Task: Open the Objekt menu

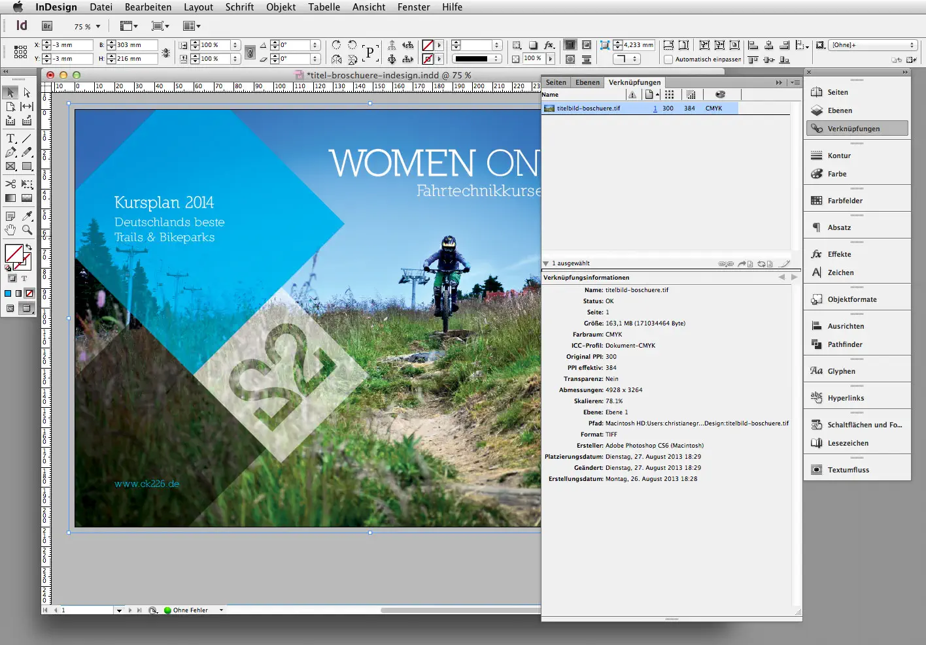Action: 281,7
